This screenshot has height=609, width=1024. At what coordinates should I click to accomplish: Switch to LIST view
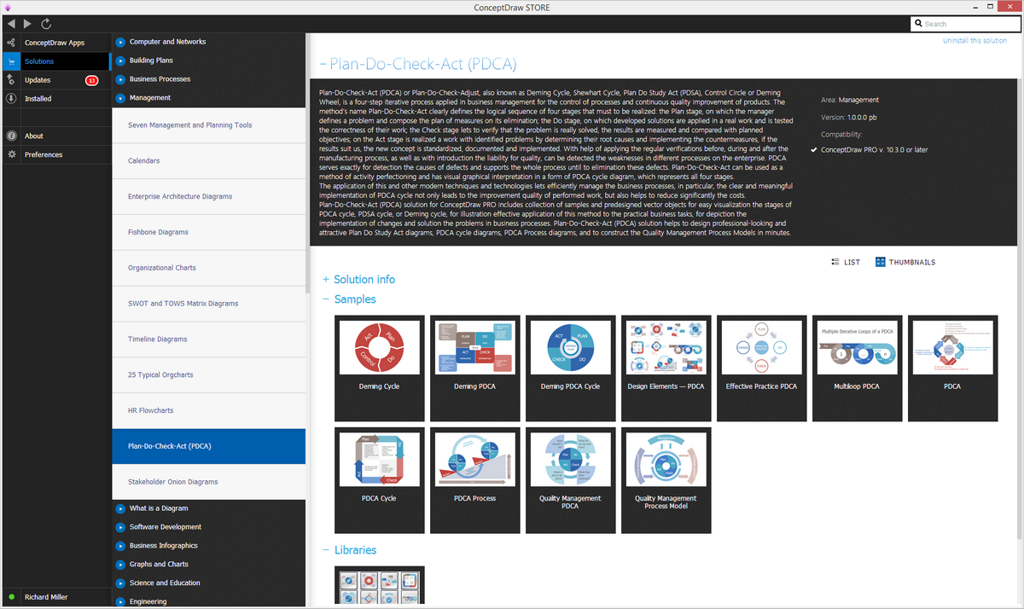846,262
